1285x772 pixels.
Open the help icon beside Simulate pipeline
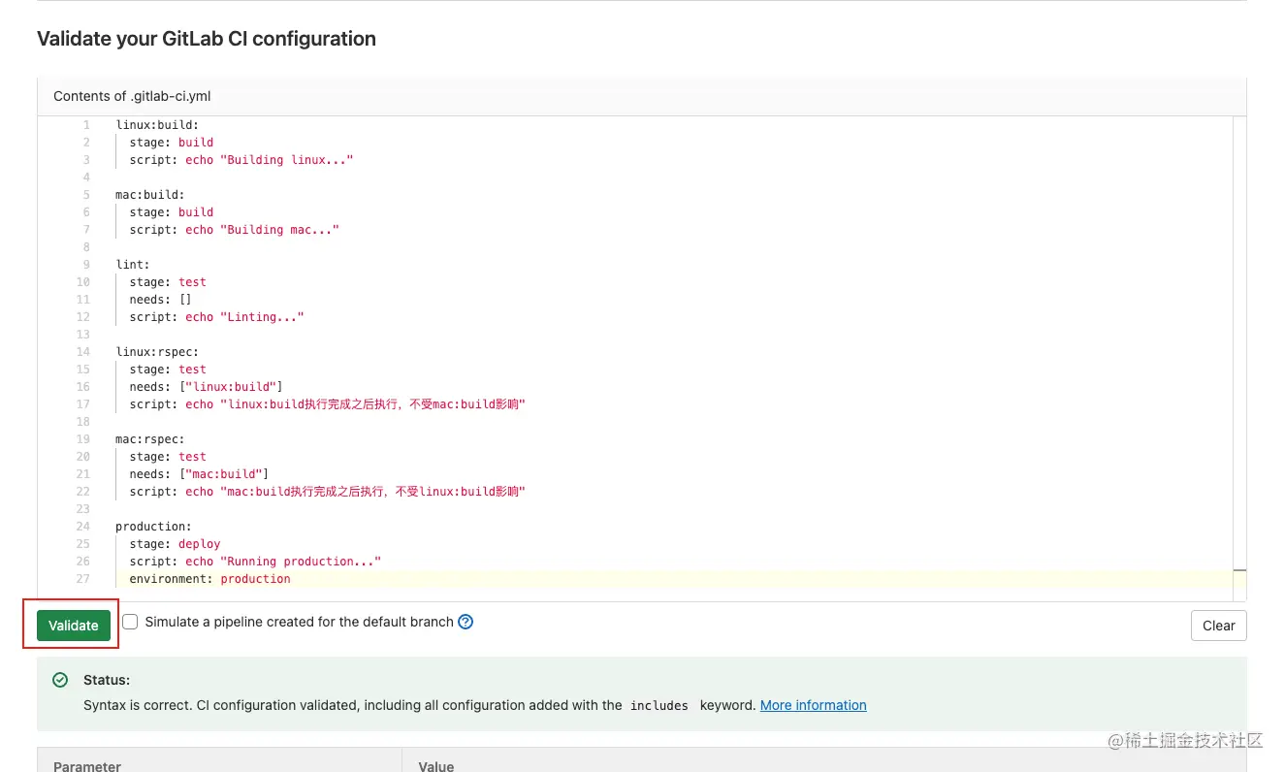tap(466, 622)
